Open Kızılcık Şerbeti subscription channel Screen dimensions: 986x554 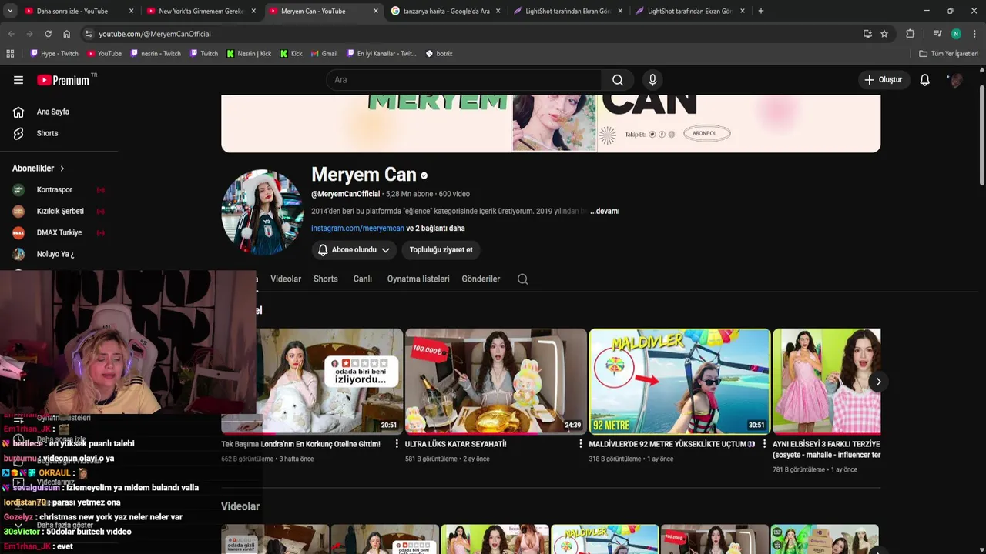point(59,211)
